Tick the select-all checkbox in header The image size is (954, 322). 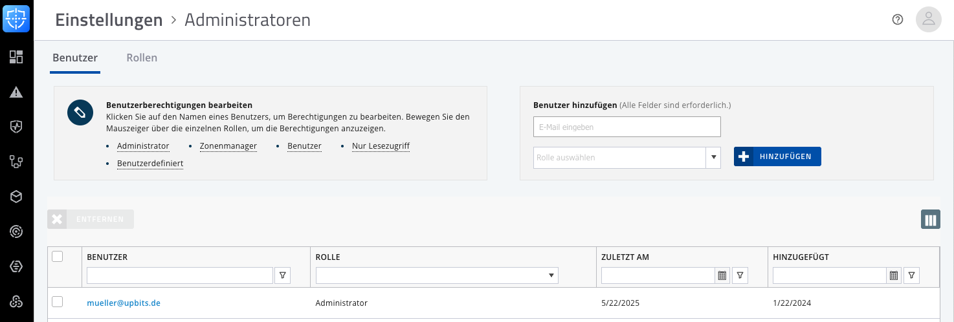[x=58, y=257]
